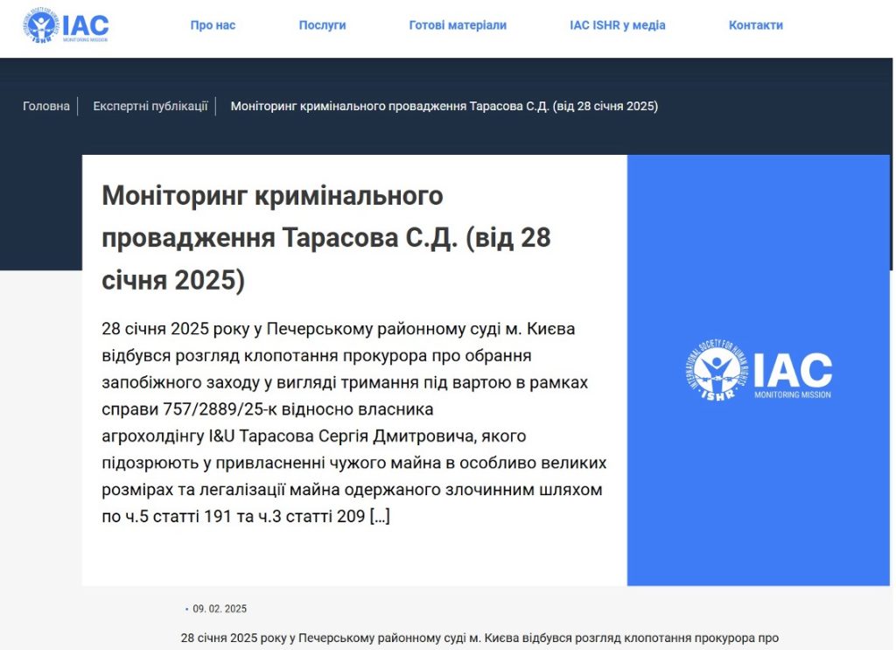Click the Monitoring Mission caption on blue banner

coord(792,395)
